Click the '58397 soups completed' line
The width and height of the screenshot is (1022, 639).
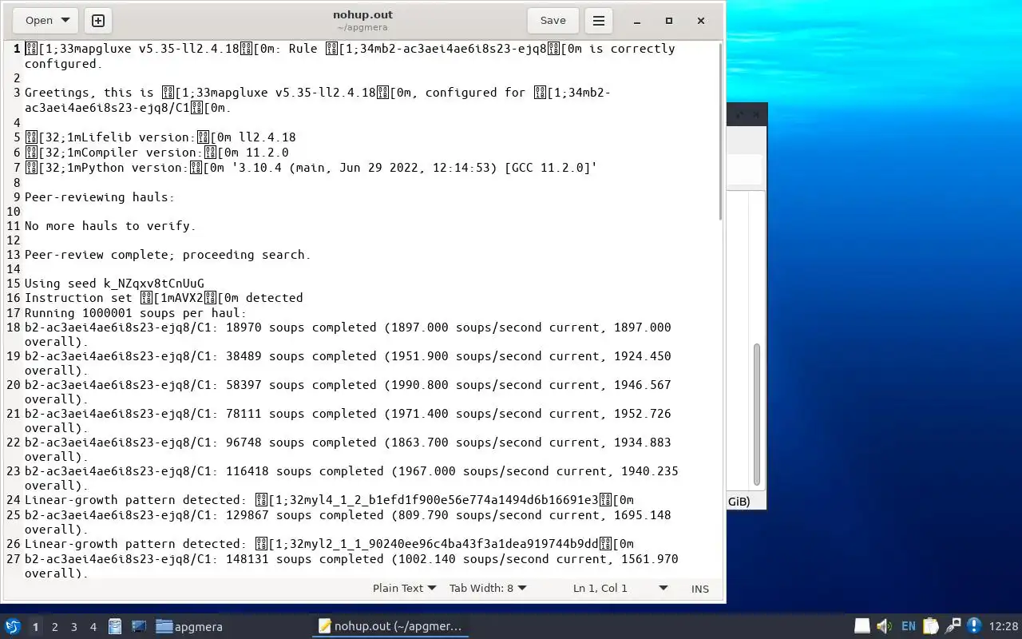348,392
